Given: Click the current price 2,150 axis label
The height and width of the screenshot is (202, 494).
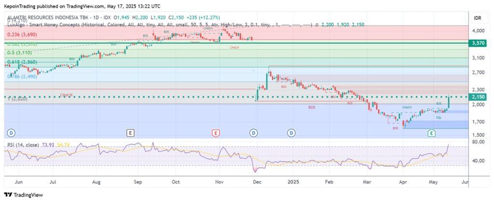Looking at the screenshot, I should (x=478, y=97).
